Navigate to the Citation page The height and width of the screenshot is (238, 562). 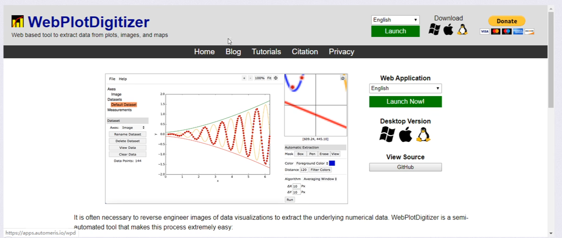[x=305, y=52]
